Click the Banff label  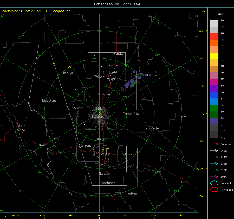43,145
